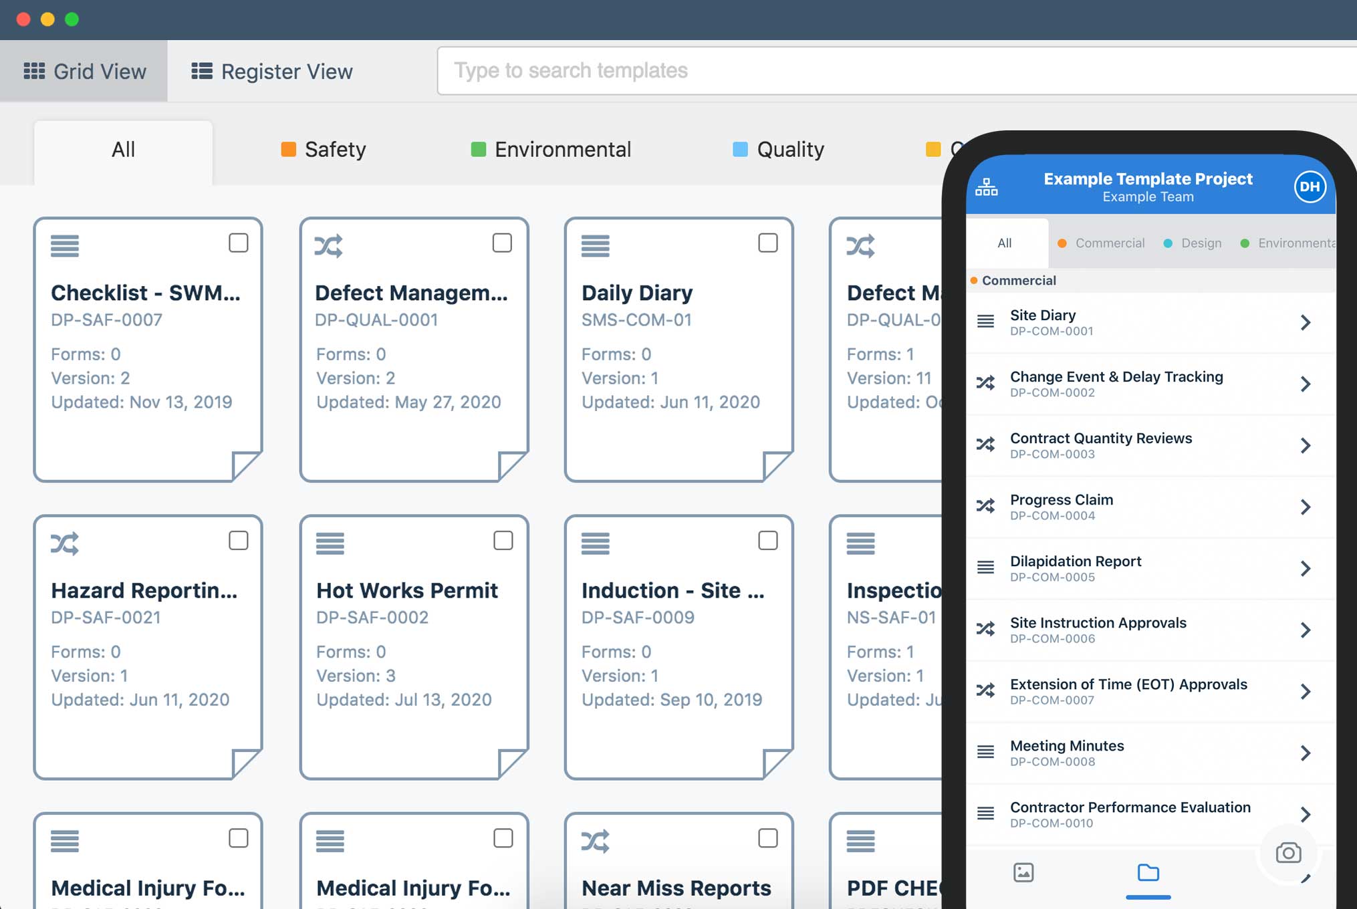Select the Environmental filter in phone app
Image resolution: width=1357 pixels, height=909 pixels.
(x=1287, y=243)
